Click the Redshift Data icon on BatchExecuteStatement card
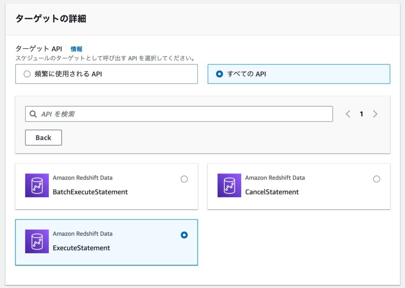 tap(38, 185)
